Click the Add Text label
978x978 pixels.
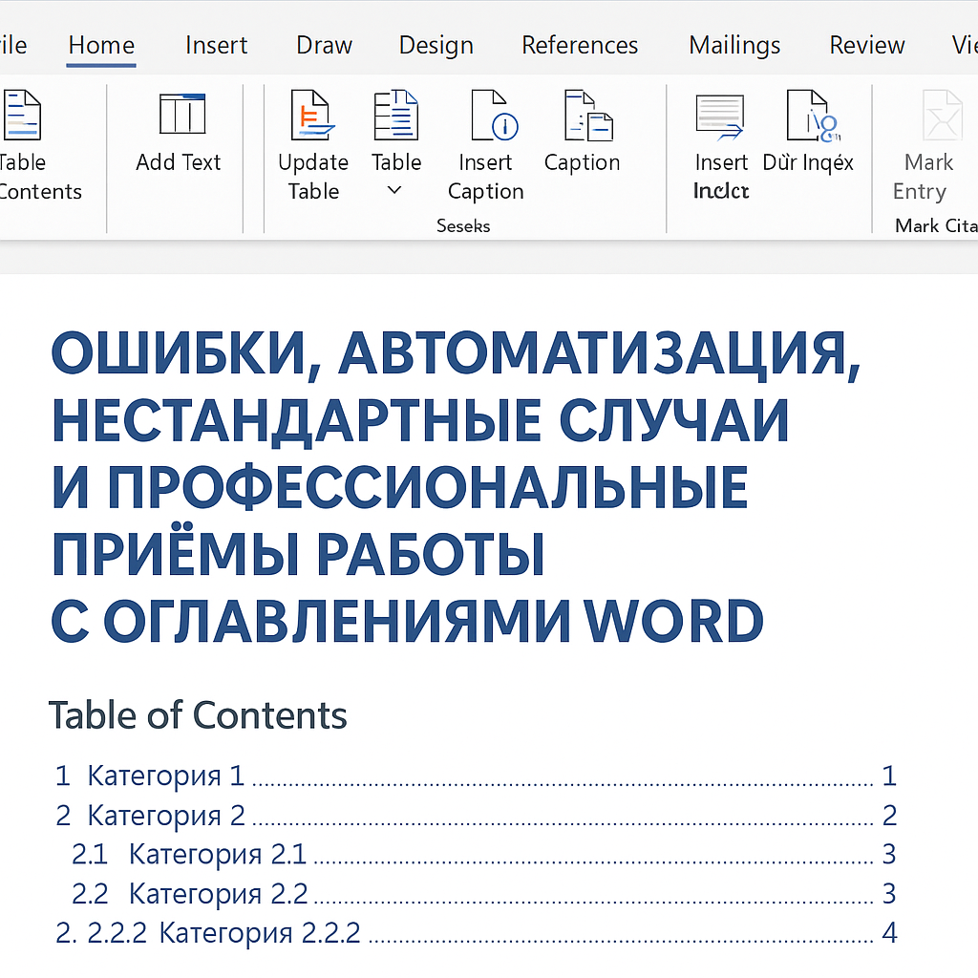coord(179,162)
